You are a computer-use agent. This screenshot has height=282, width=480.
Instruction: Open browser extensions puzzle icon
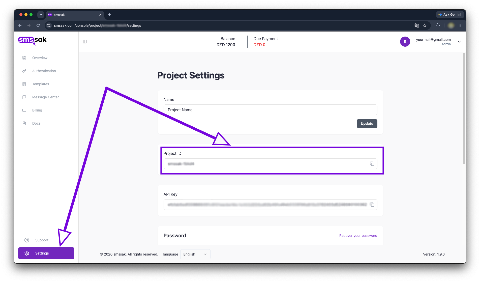437,25
